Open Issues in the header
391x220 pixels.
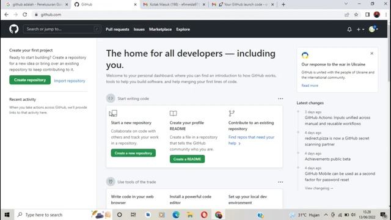point(139,29)
